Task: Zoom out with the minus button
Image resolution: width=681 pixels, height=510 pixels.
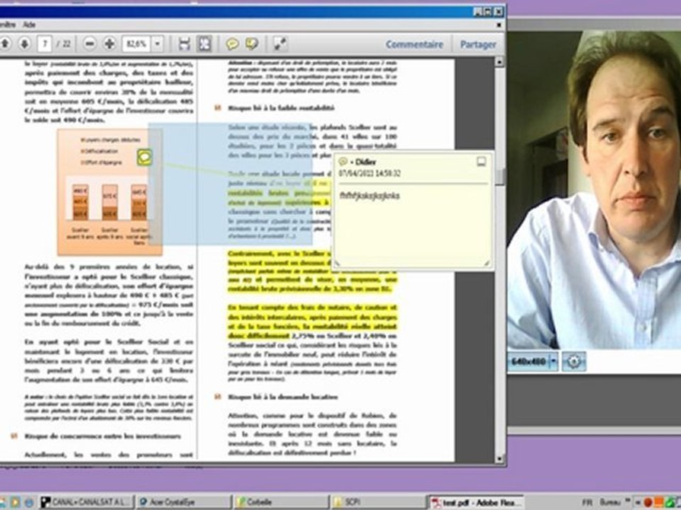Action: point(90,43)
